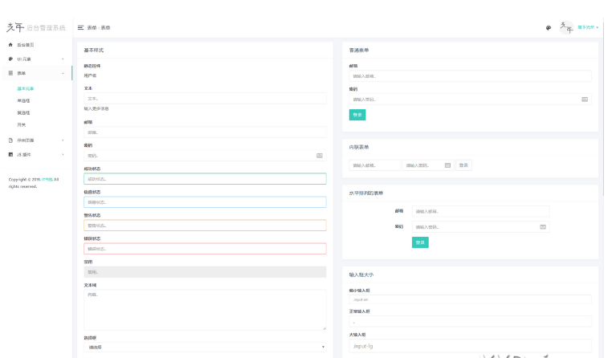
Task: Click keyboard icon in 基本样式 password field
Action: tap(320, 156)
